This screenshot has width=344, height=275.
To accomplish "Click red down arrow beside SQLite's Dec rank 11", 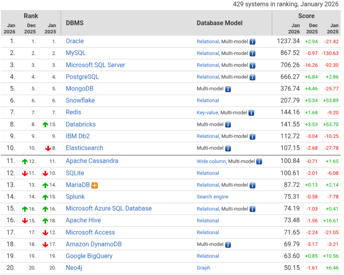I will [25, 173].
